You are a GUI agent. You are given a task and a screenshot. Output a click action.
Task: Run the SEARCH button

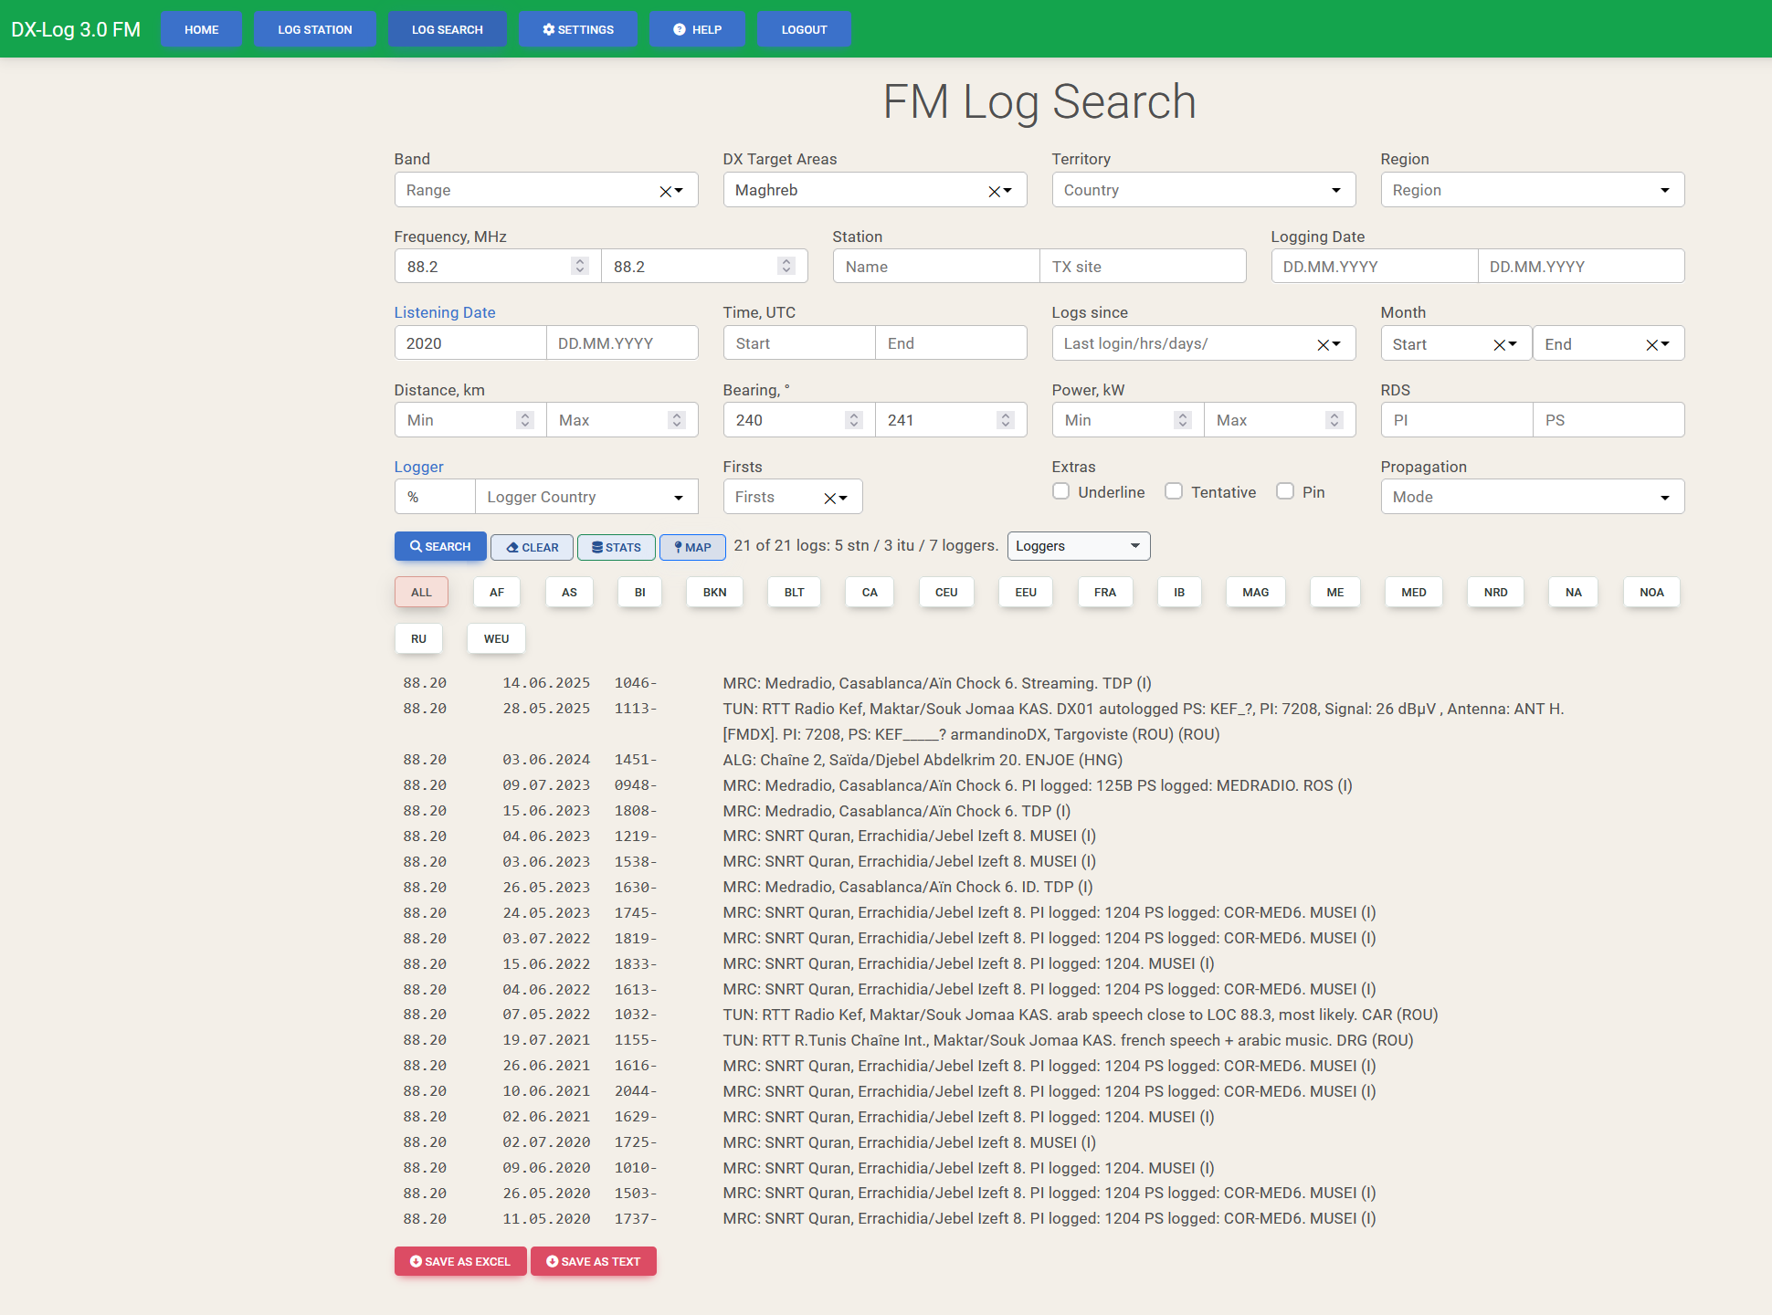(440, 546)
